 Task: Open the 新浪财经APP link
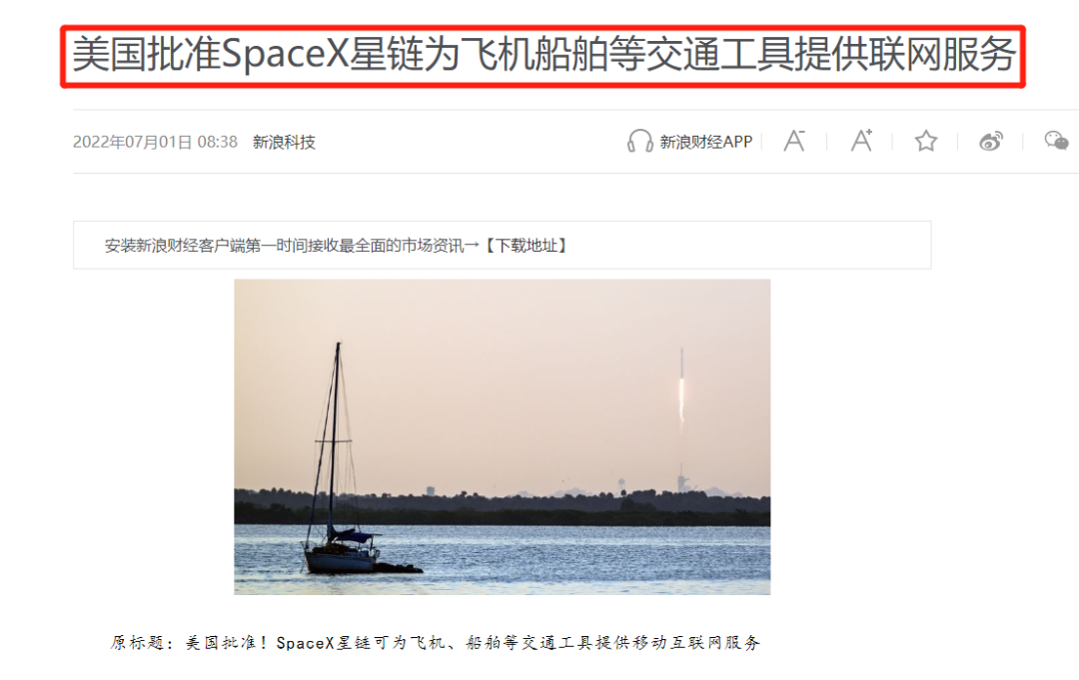point(706,142)
